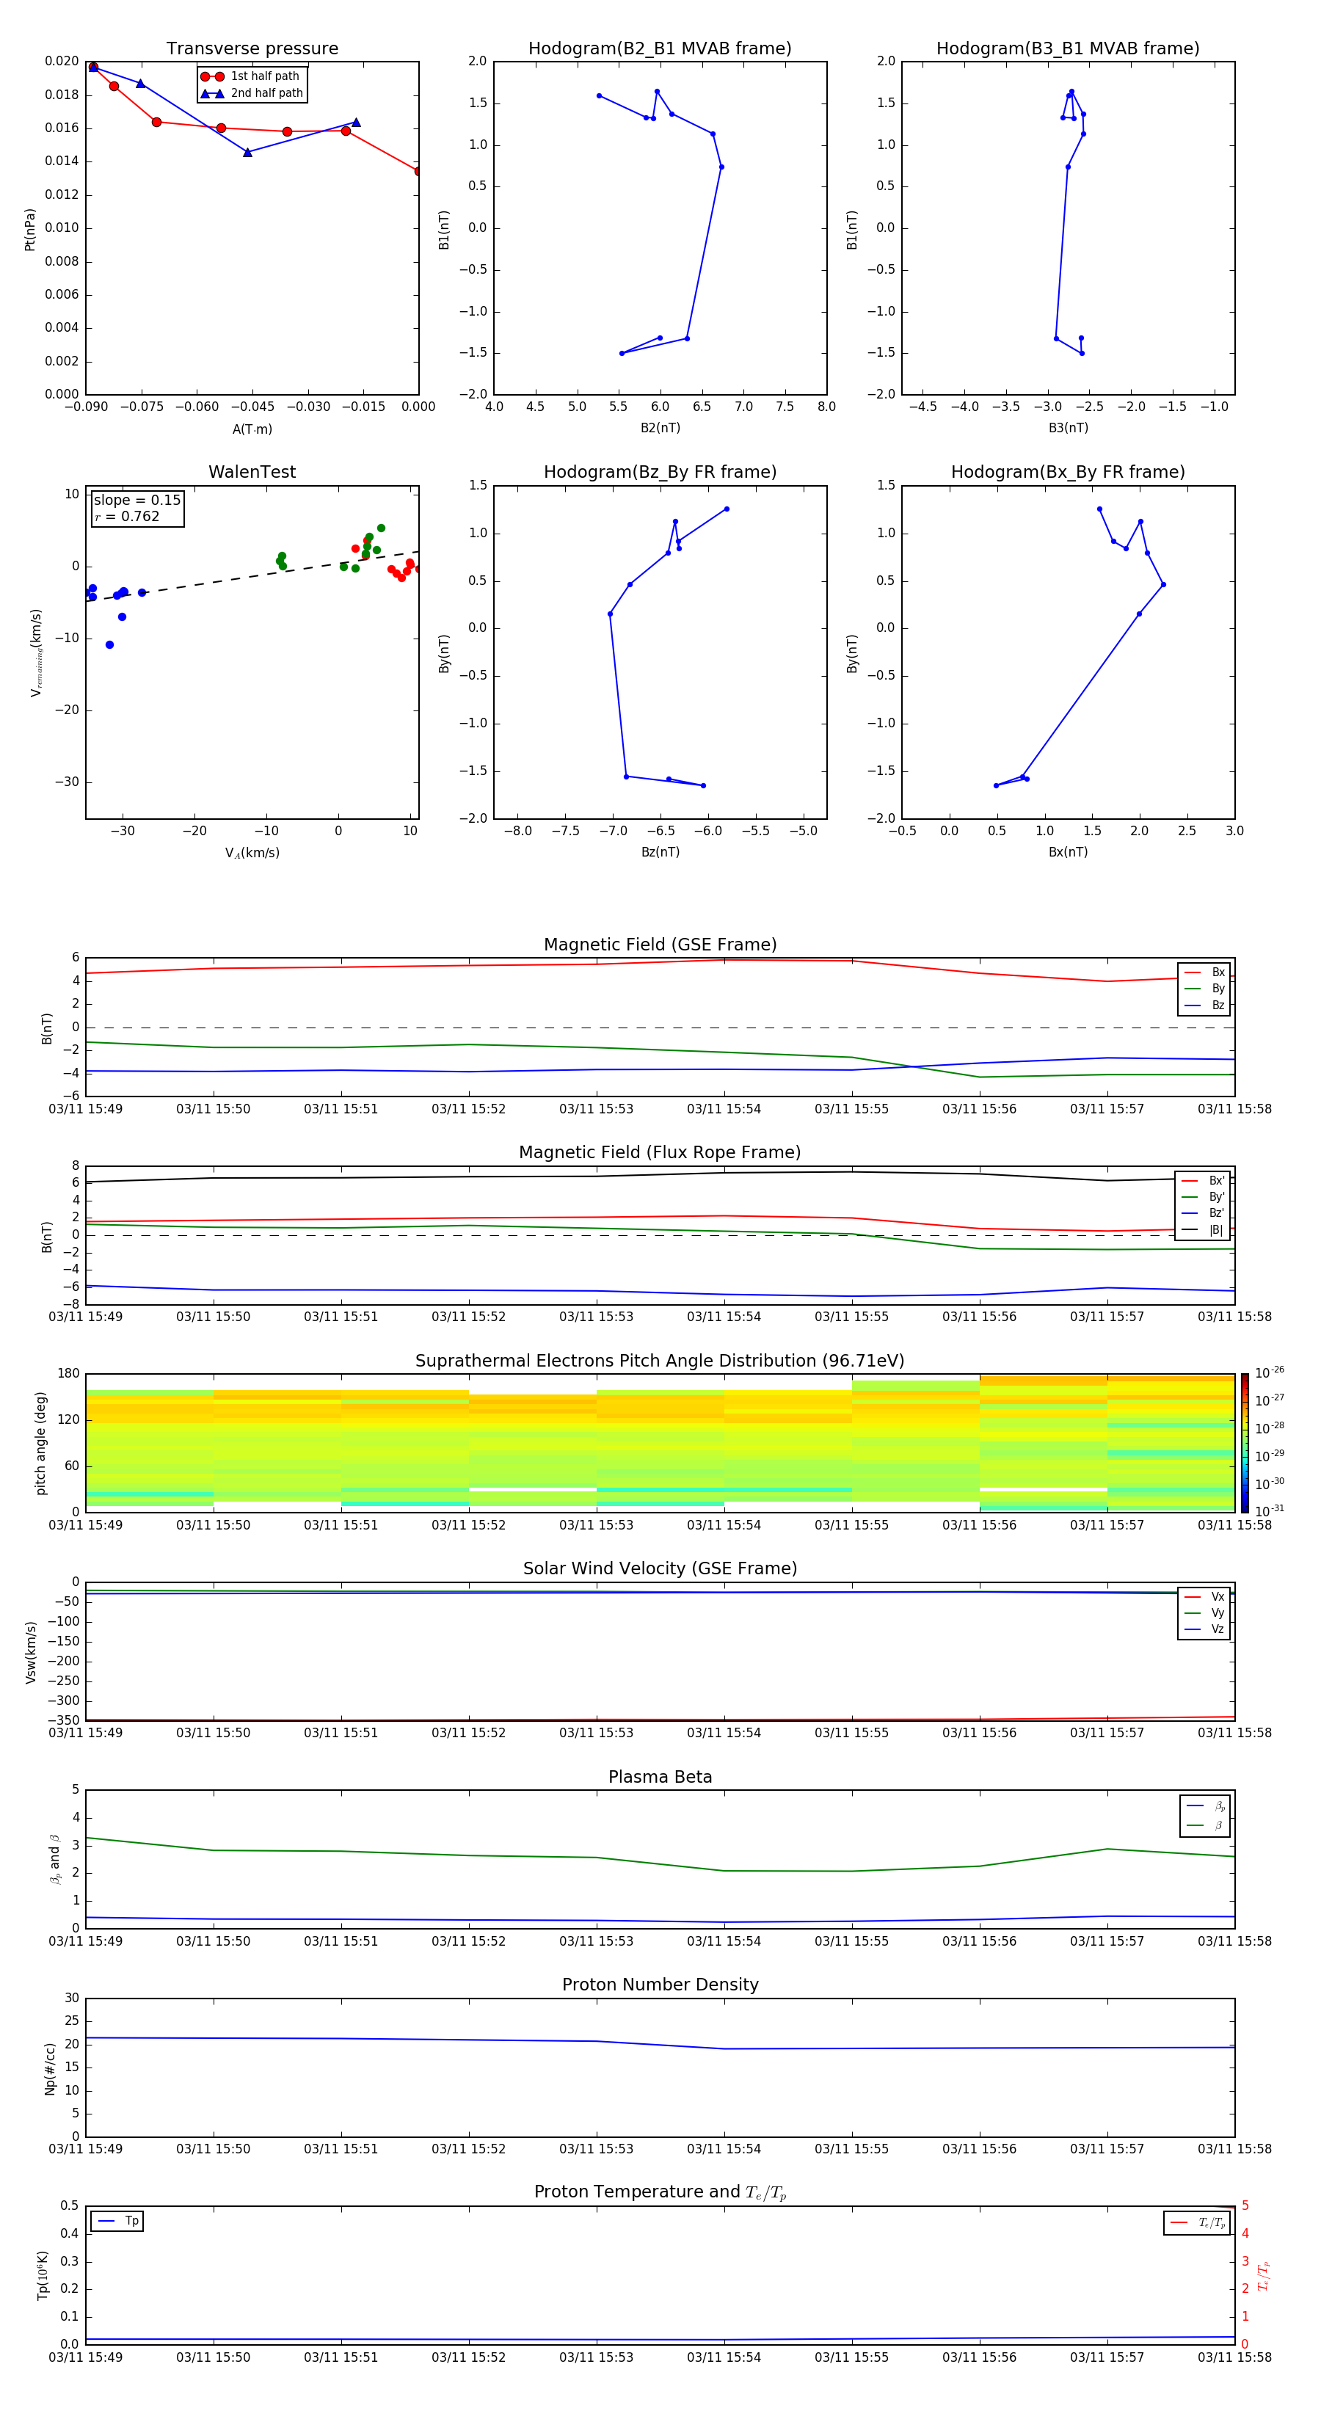The image size is (1321, 2422).
Task: Click the Plasma Beta legend box
Action: coord(1205,1816)
